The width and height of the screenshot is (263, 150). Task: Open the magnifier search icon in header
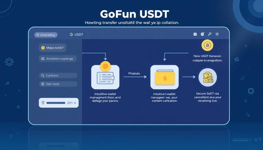coord(210,34)
